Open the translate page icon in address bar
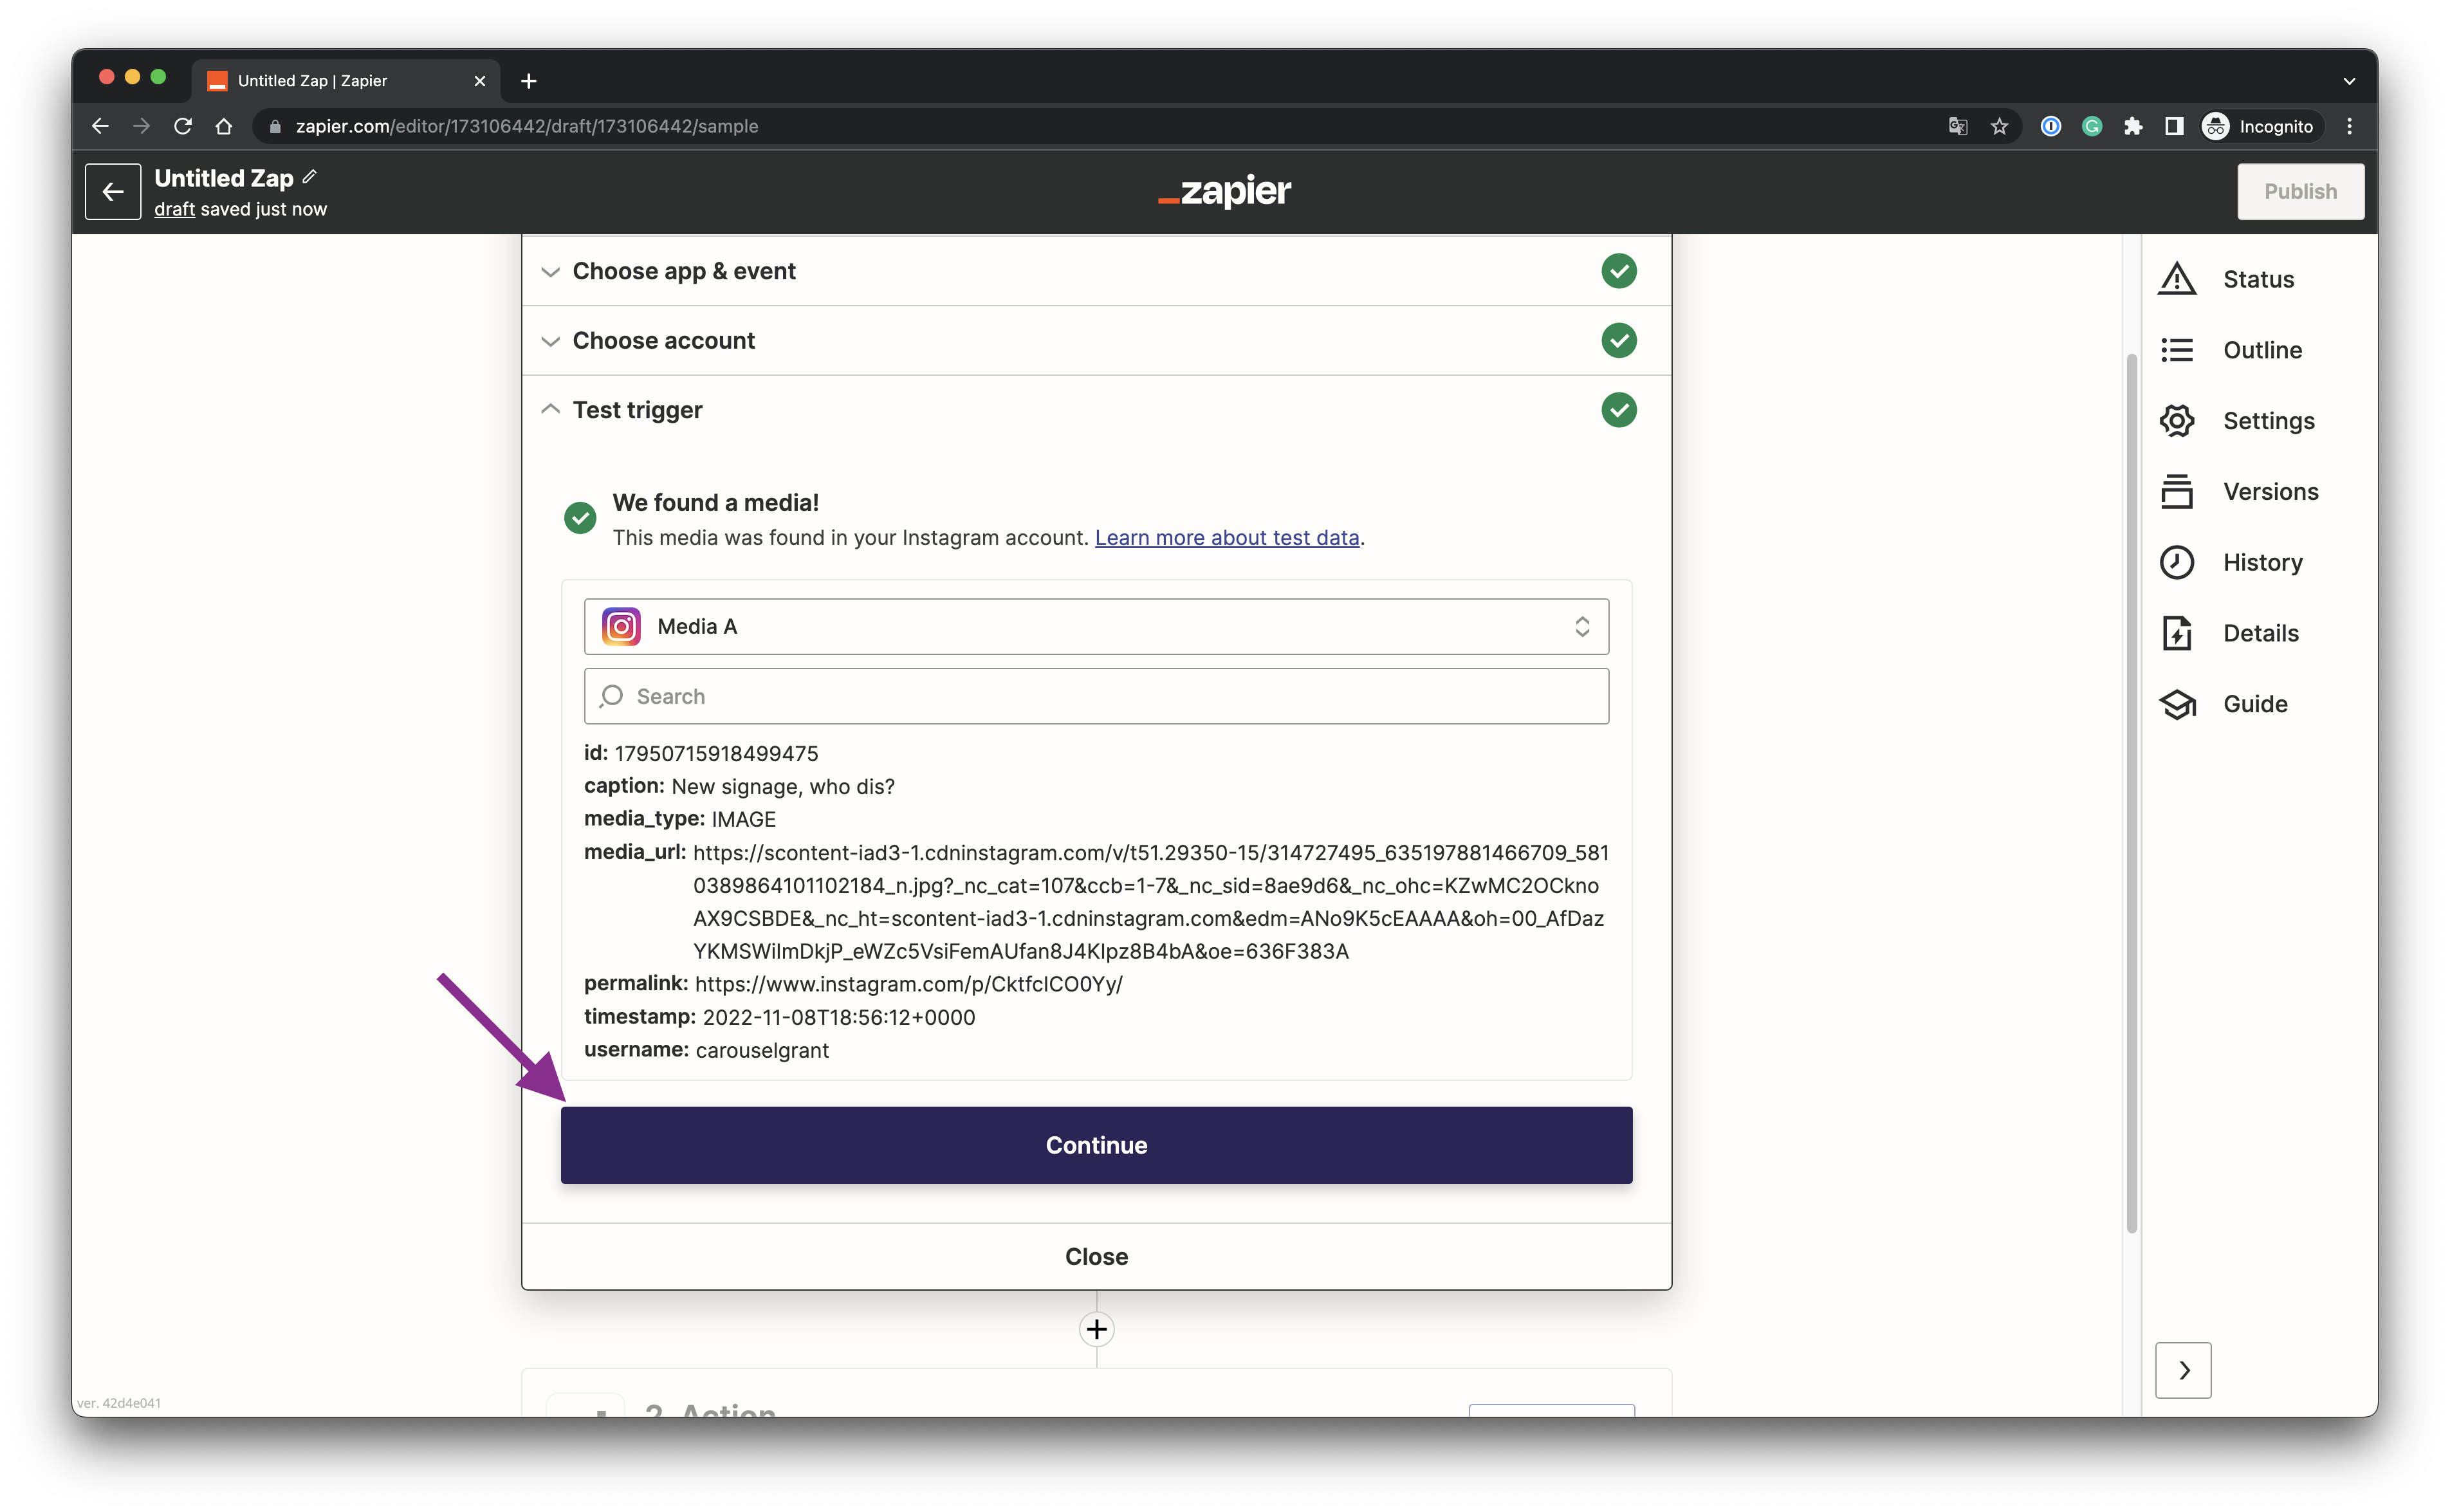The image size is (2450, 1512). pos(1957,126)
